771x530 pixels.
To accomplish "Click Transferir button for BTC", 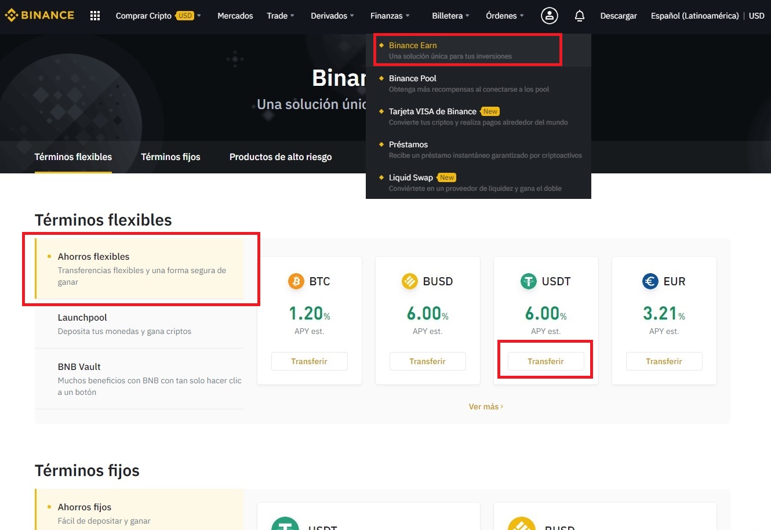I will click(310, 361).
